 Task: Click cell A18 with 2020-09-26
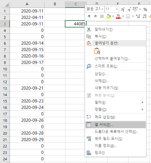coord(27,120)
